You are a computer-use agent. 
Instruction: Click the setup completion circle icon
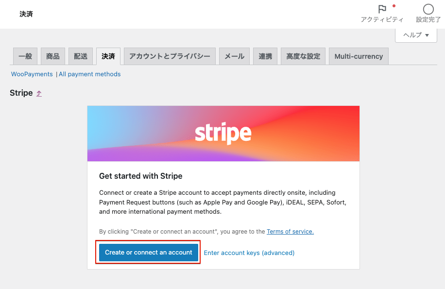(428, 9)
